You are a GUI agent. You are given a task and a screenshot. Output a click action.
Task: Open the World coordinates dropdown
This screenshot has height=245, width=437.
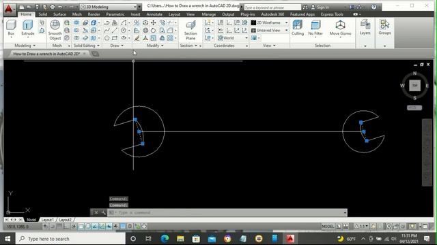[233, 38]
